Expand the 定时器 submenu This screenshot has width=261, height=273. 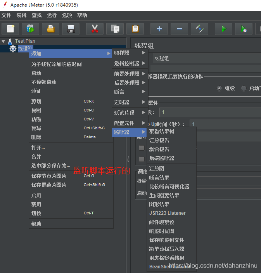(x=130, y=102)
